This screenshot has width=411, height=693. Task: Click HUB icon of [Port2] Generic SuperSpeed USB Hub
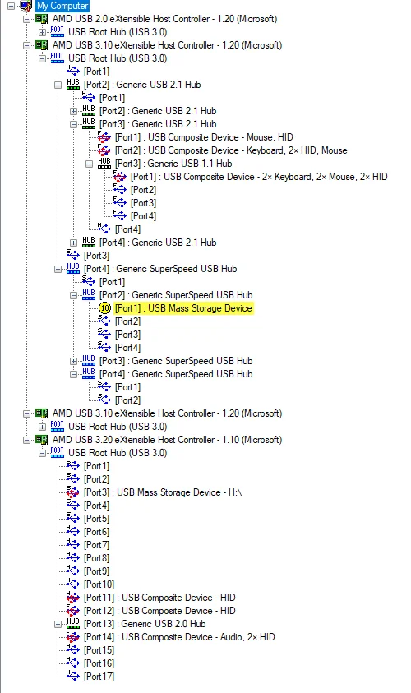click(x=89, y=295)
